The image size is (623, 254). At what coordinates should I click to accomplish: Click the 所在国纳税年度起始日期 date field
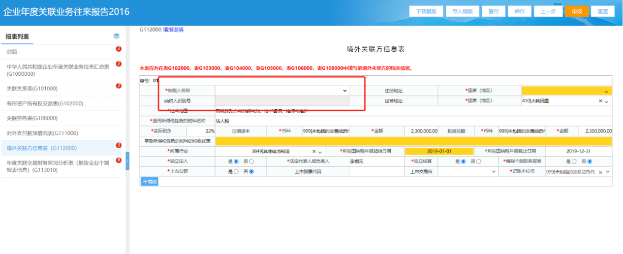click(x=439, y=151)
